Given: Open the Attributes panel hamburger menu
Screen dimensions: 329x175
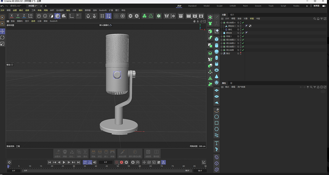Looking at the screenshot, I should [222, 87].
